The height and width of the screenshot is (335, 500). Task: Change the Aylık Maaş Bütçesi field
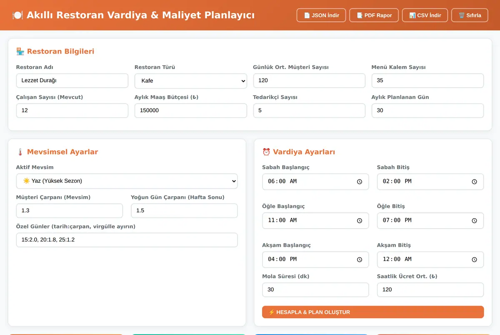pos(191,111)
